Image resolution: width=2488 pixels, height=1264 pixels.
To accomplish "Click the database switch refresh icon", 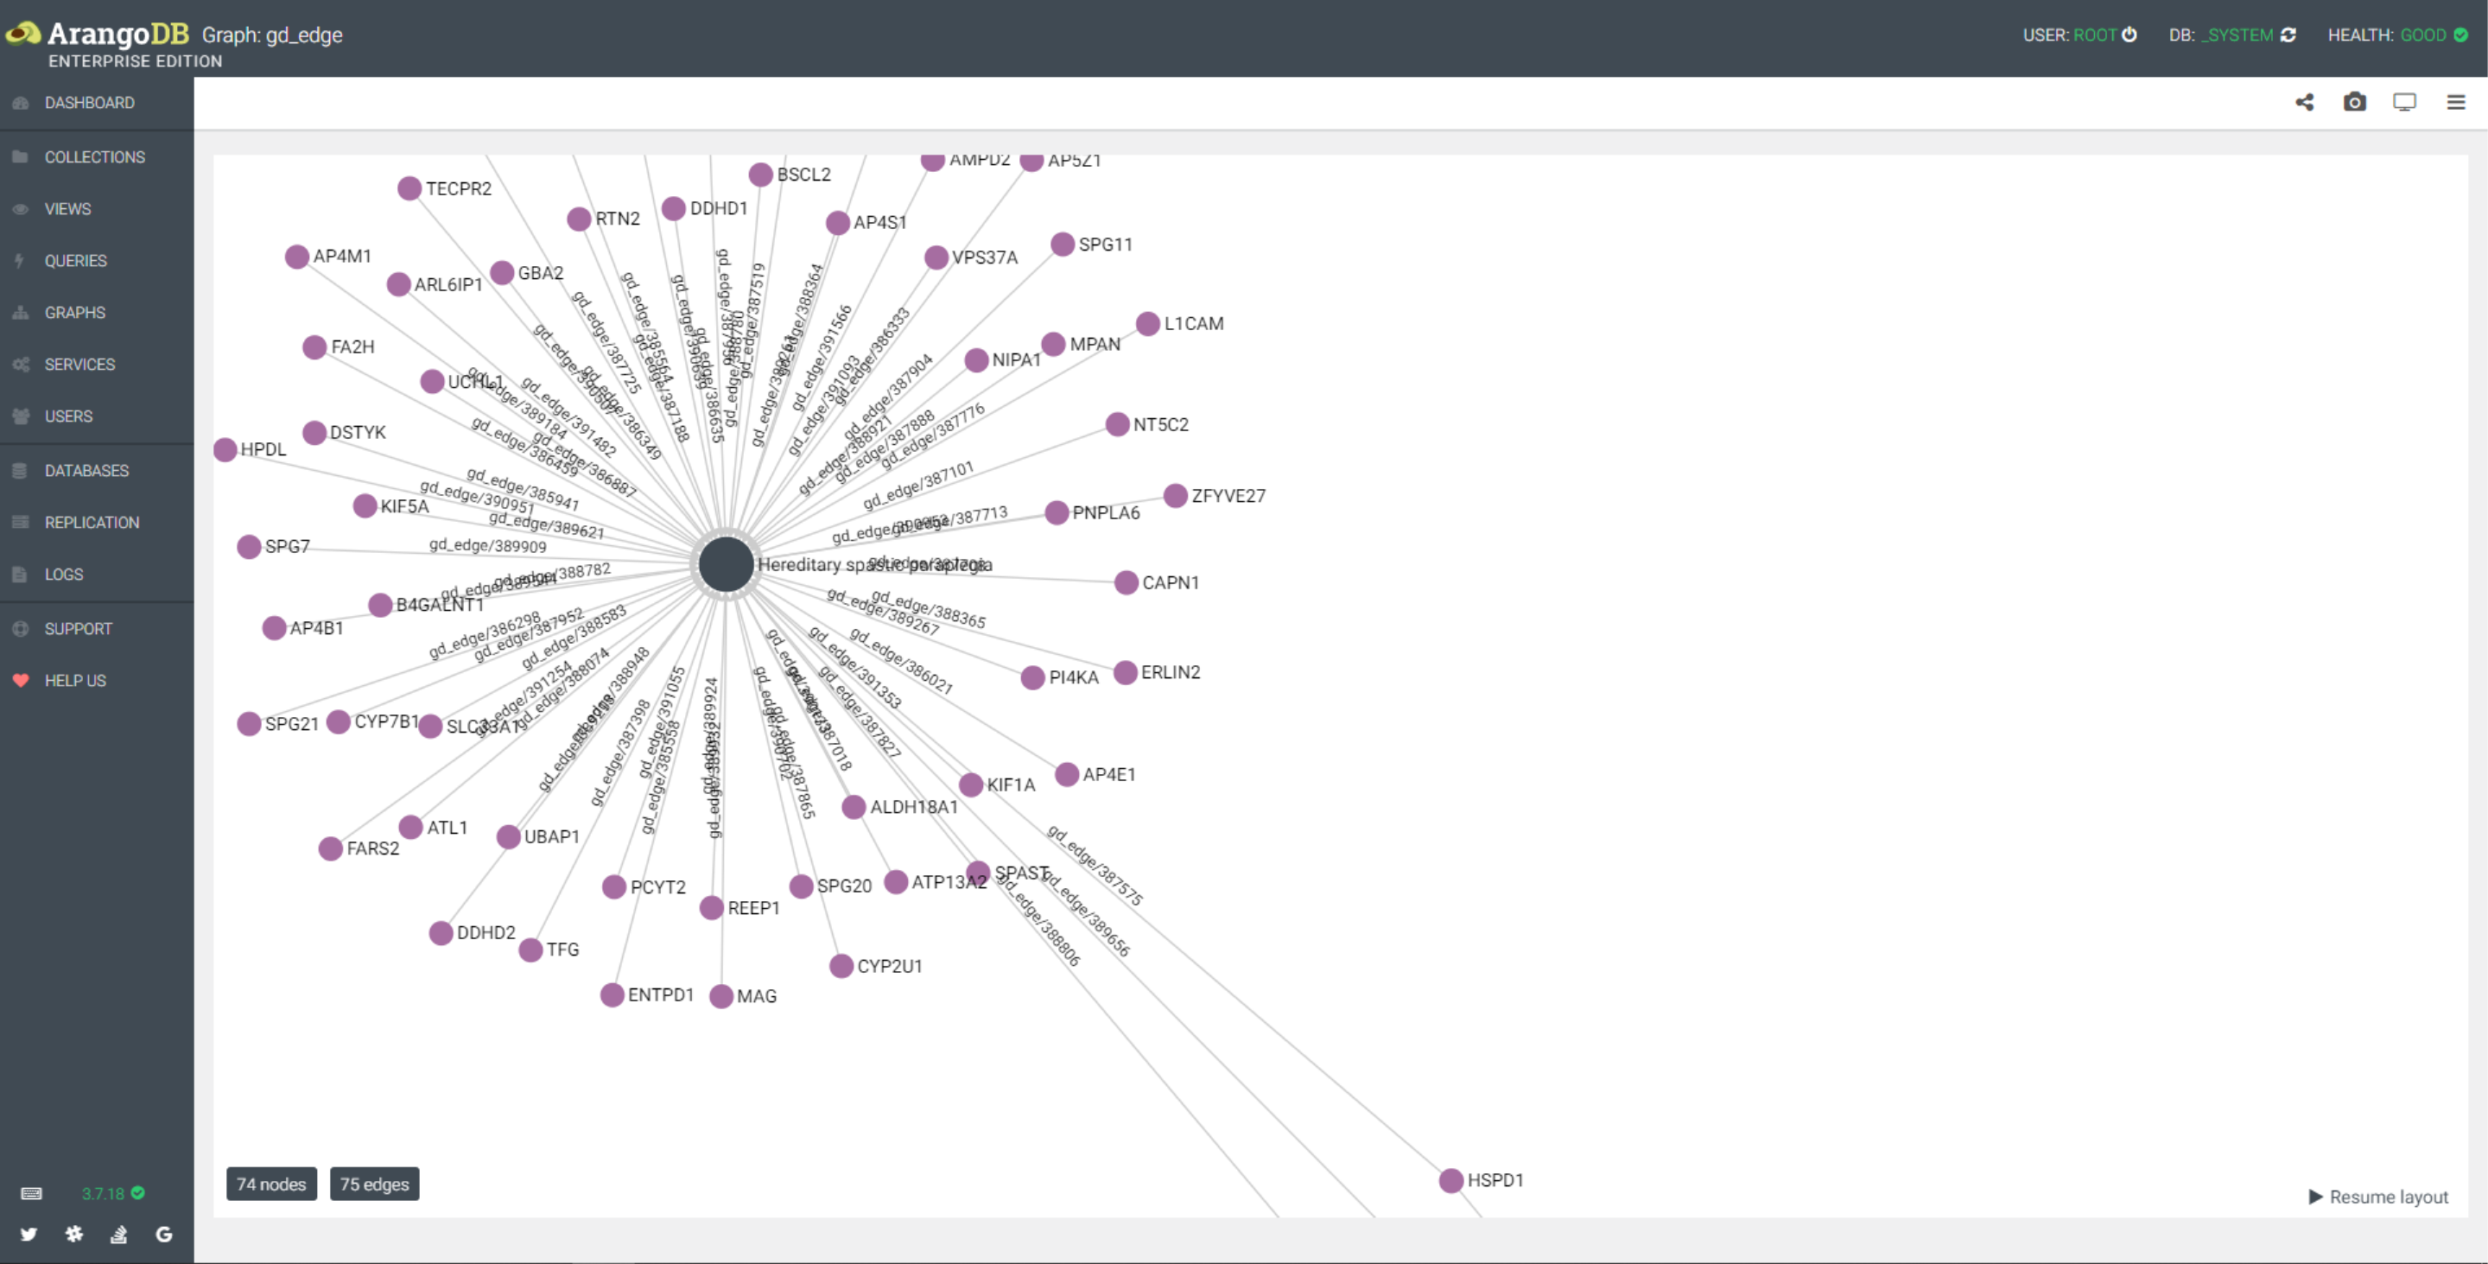I will (x=2288, y=35).
